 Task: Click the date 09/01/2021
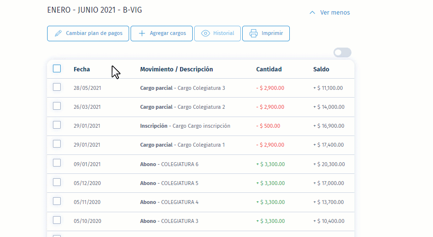87,164
